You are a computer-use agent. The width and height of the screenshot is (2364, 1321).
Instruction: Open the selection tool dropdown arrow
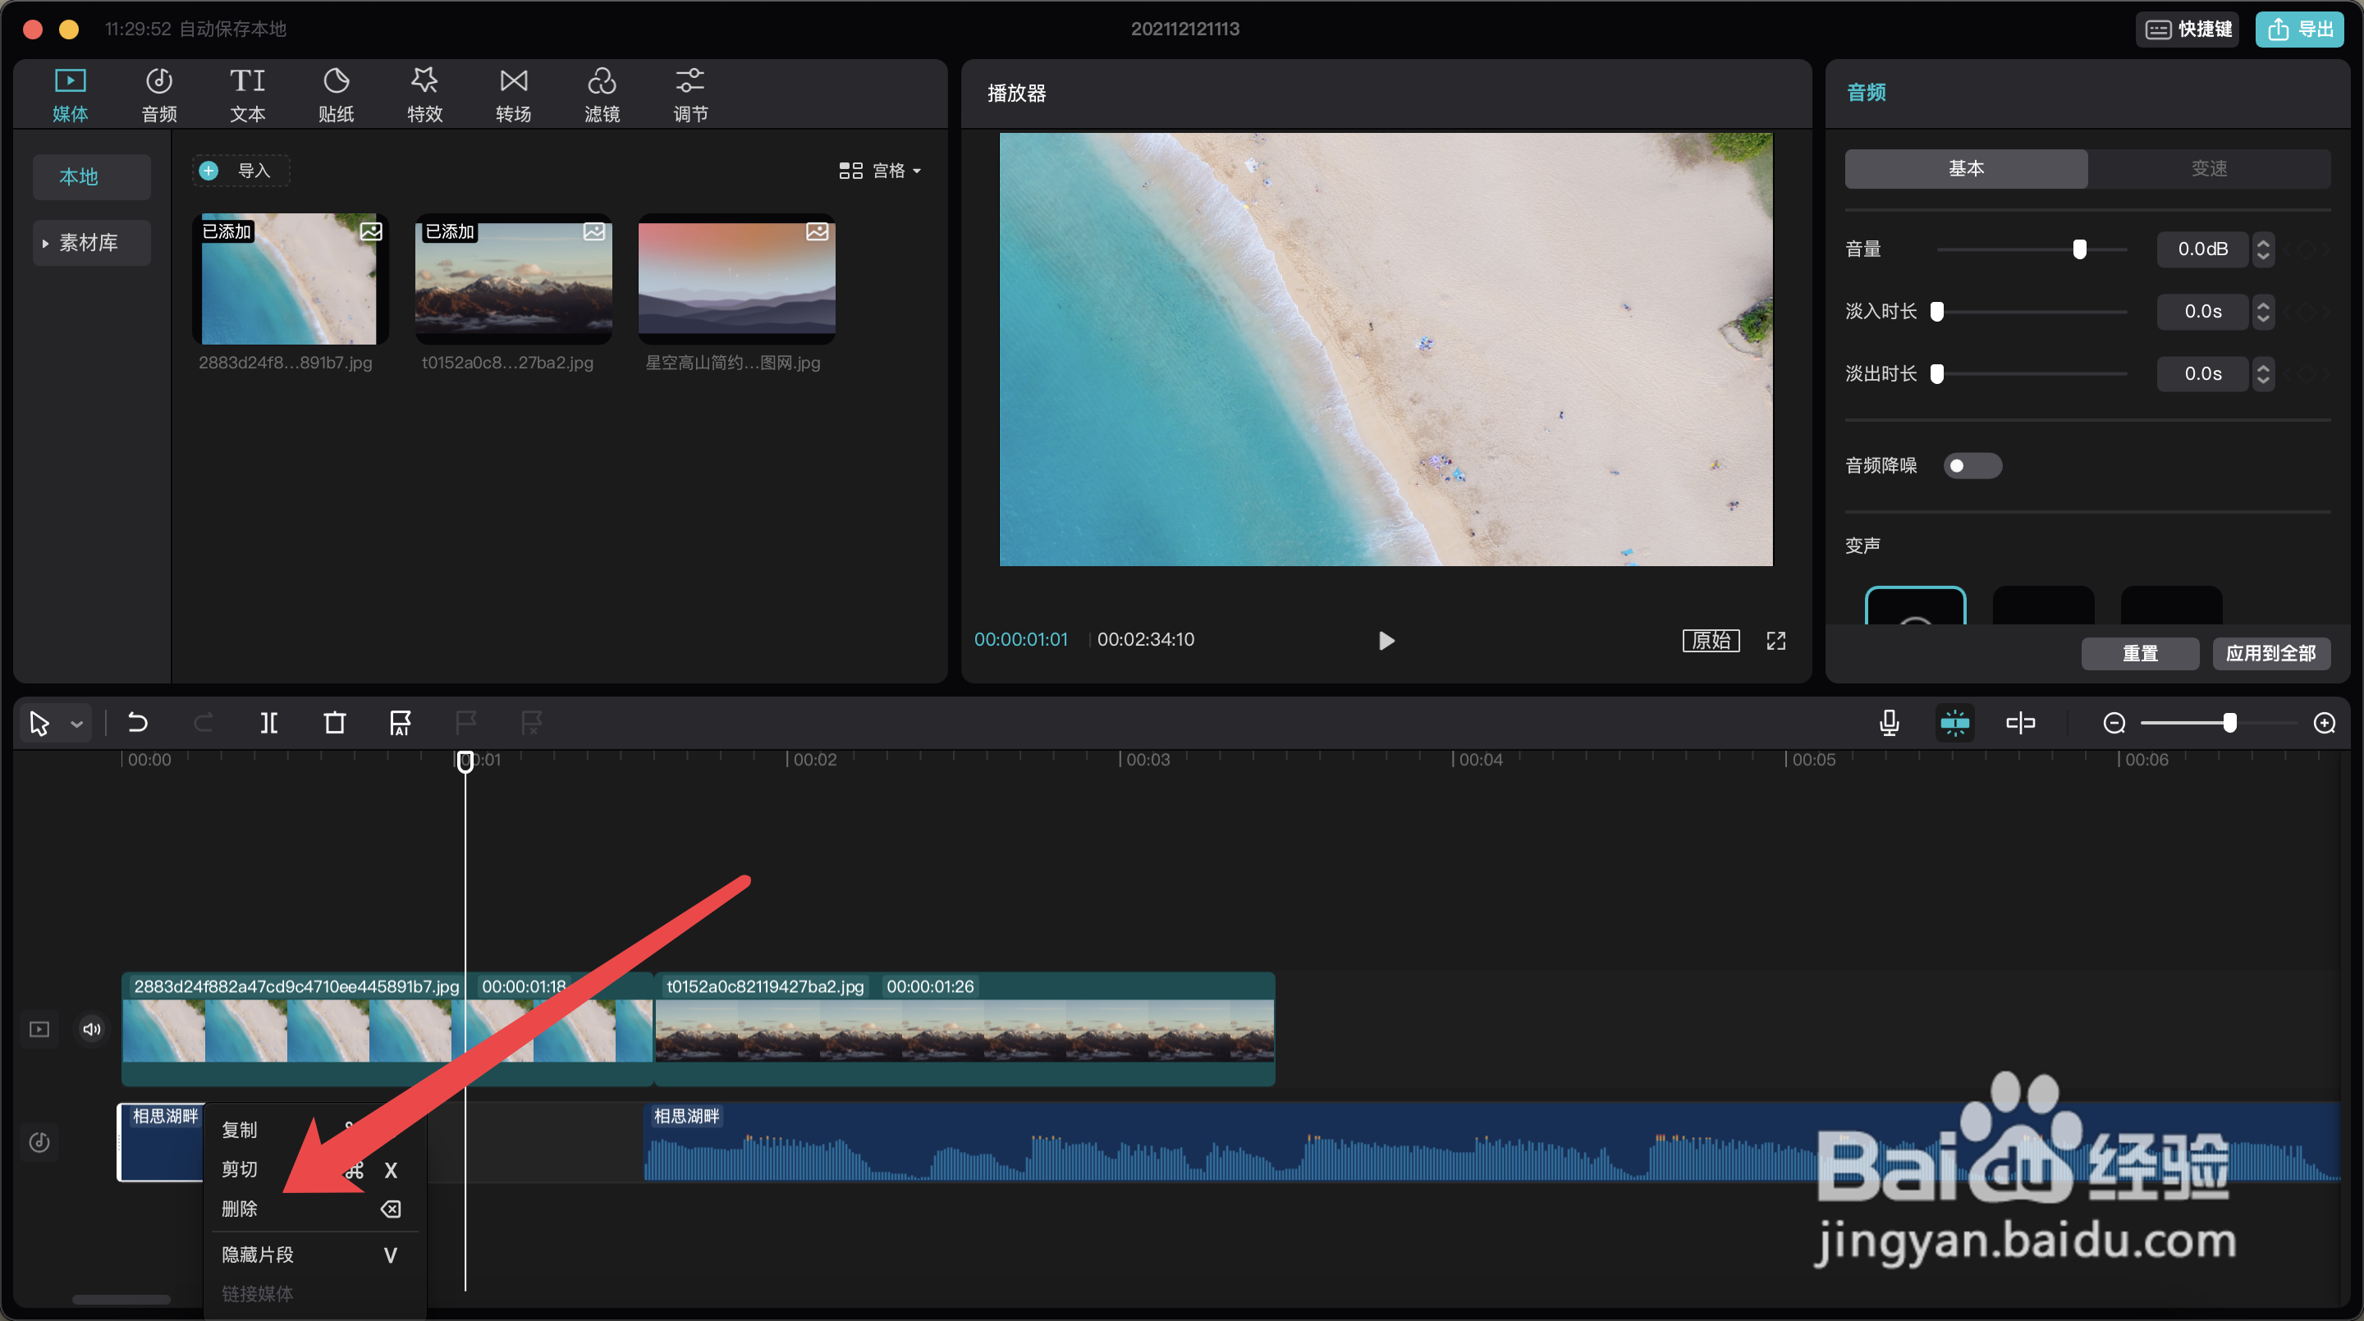(77, 724)
